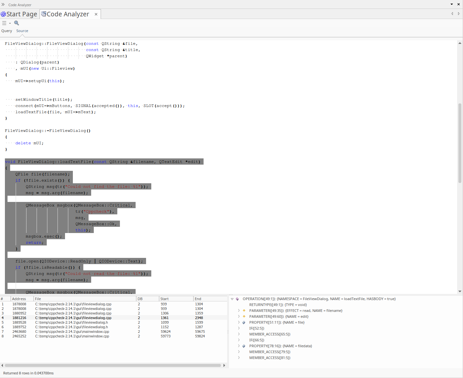
Task: Click the purple diamond beside PROPERTY filedata
Action: (x=244, y=346)
